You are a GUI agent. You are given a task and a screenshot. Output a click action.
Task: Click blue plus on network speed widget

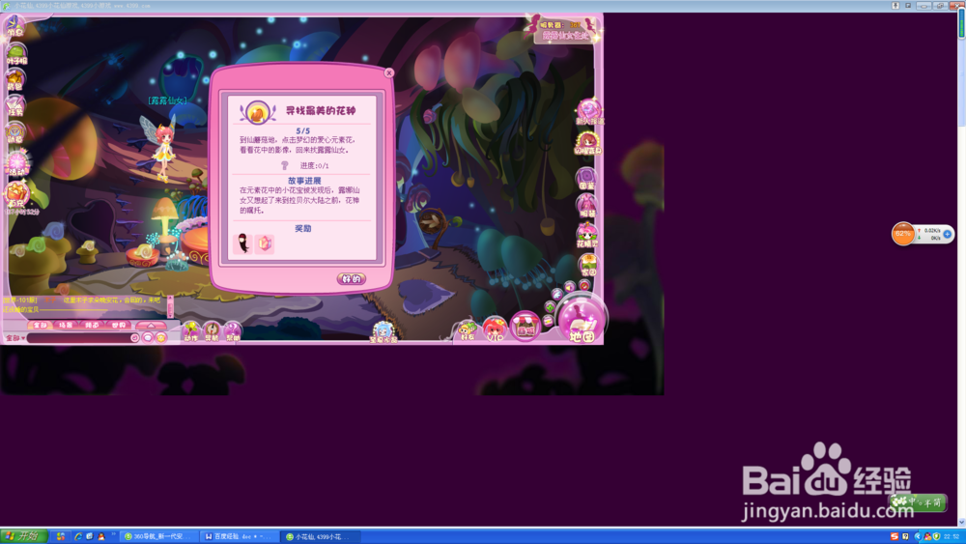pyautogui.click(x=948, y=234)
